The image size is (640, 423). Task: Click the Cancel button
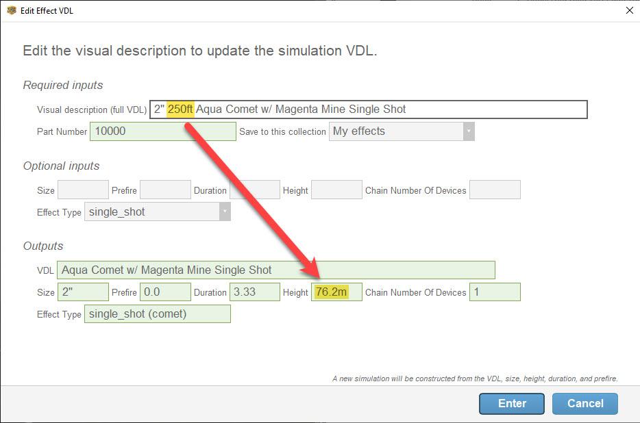[x=585, y=403]
